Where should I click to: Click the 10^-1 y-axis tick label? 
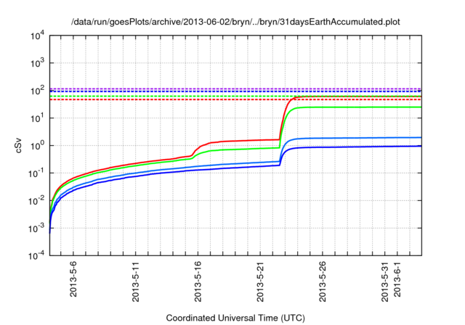[36, 173]
